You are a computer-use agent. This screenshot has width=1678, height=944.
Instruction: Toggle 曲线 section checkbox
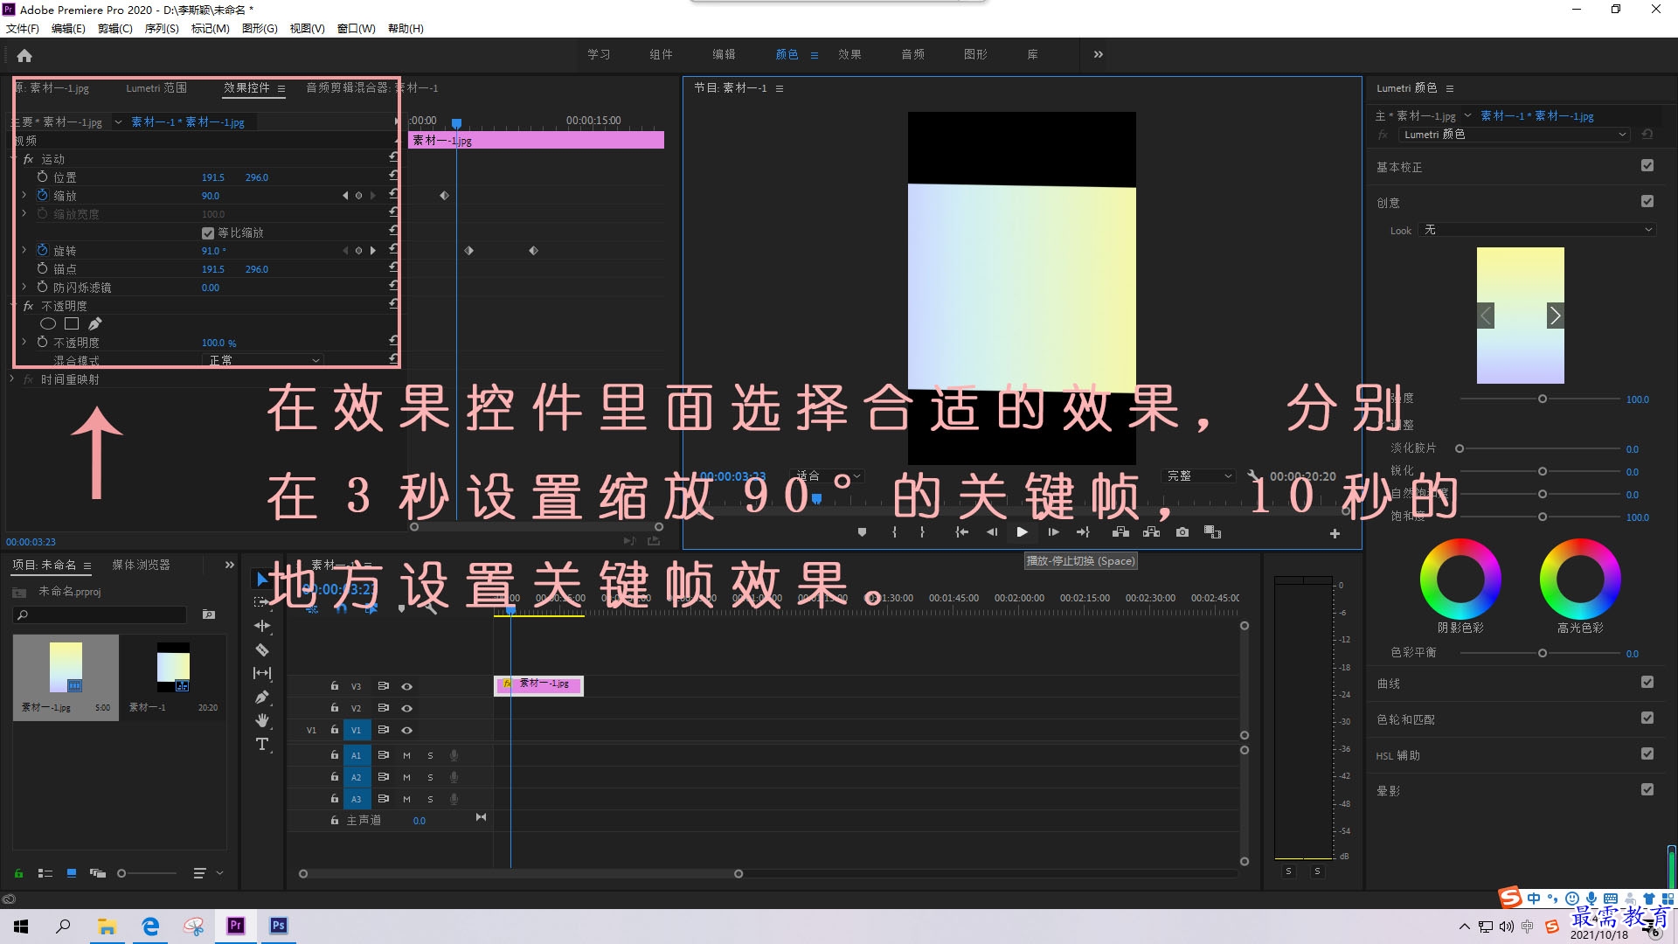pos(1647,682)
